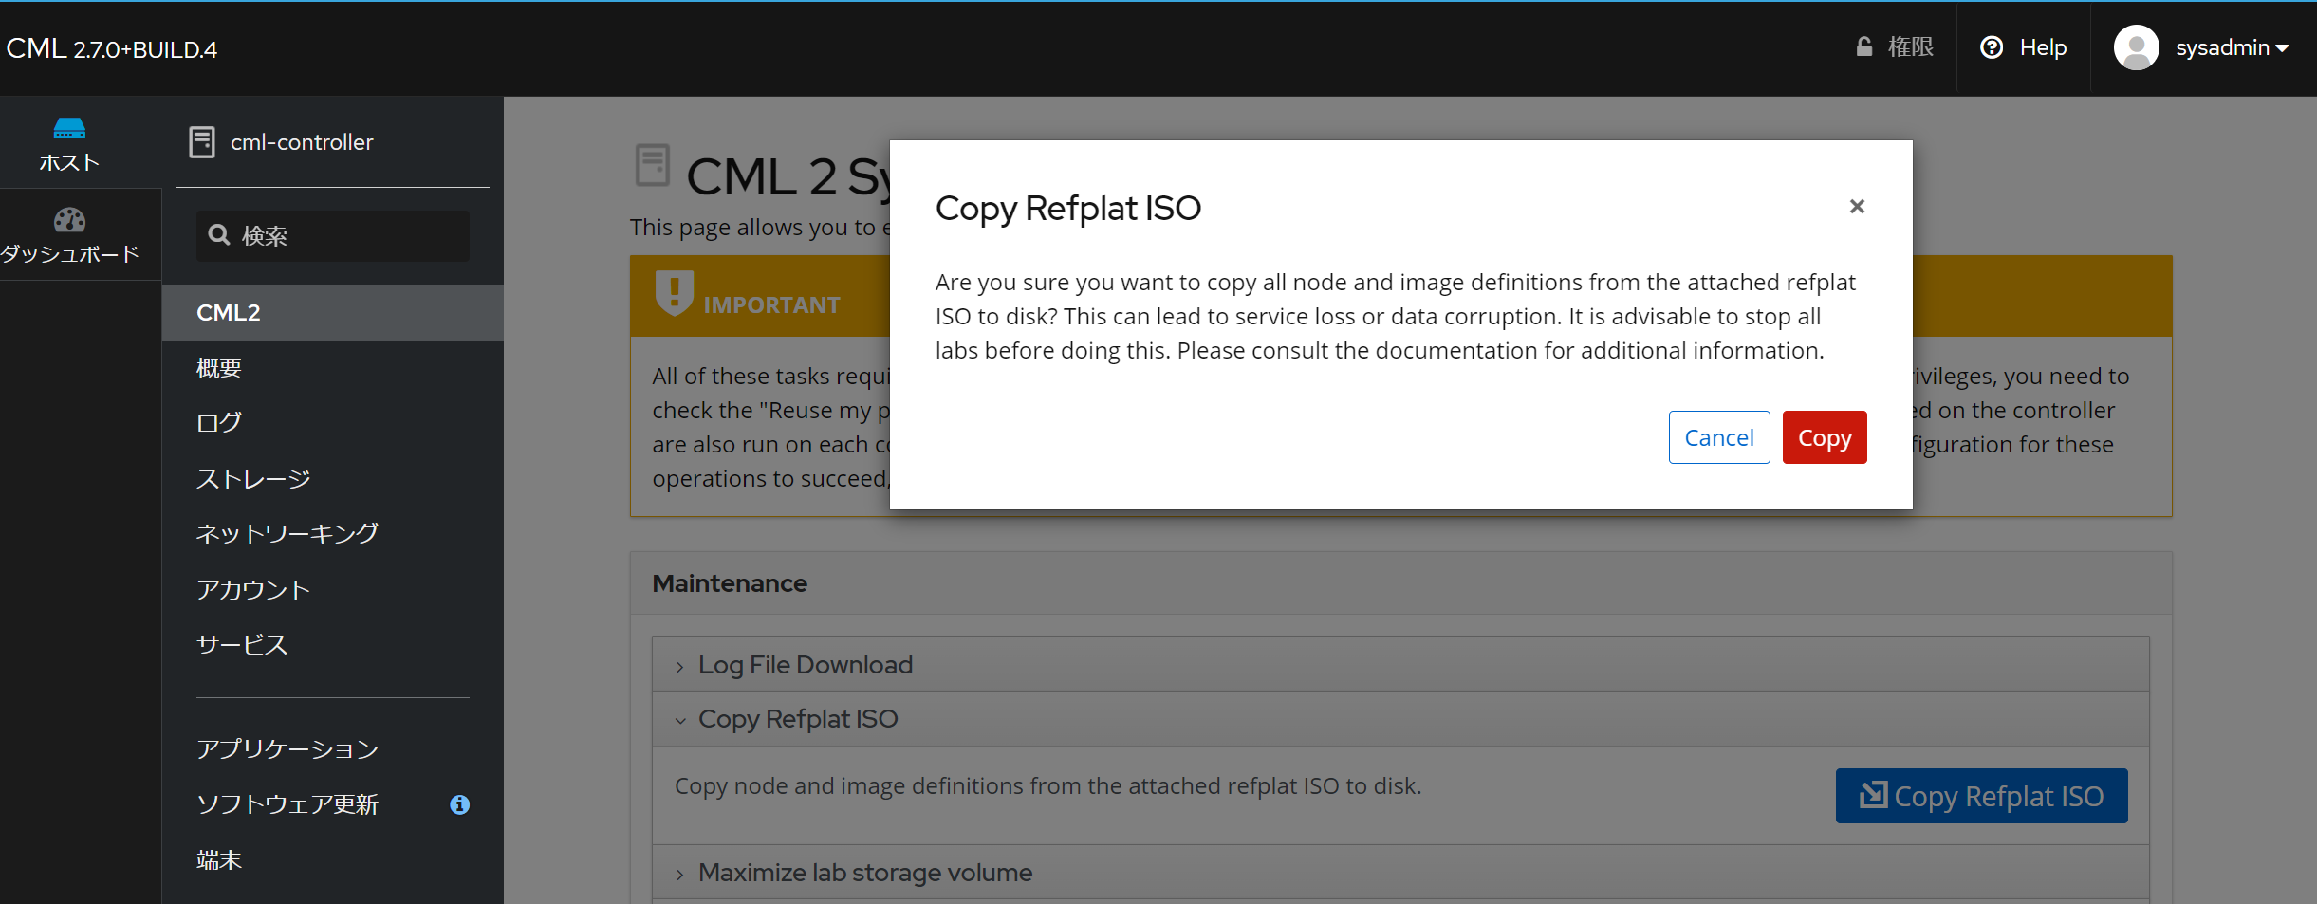Open the Dashboard gauge icon
This screenshot has height=904, width=2317.
pyautogui.click(x=69, y=220)
